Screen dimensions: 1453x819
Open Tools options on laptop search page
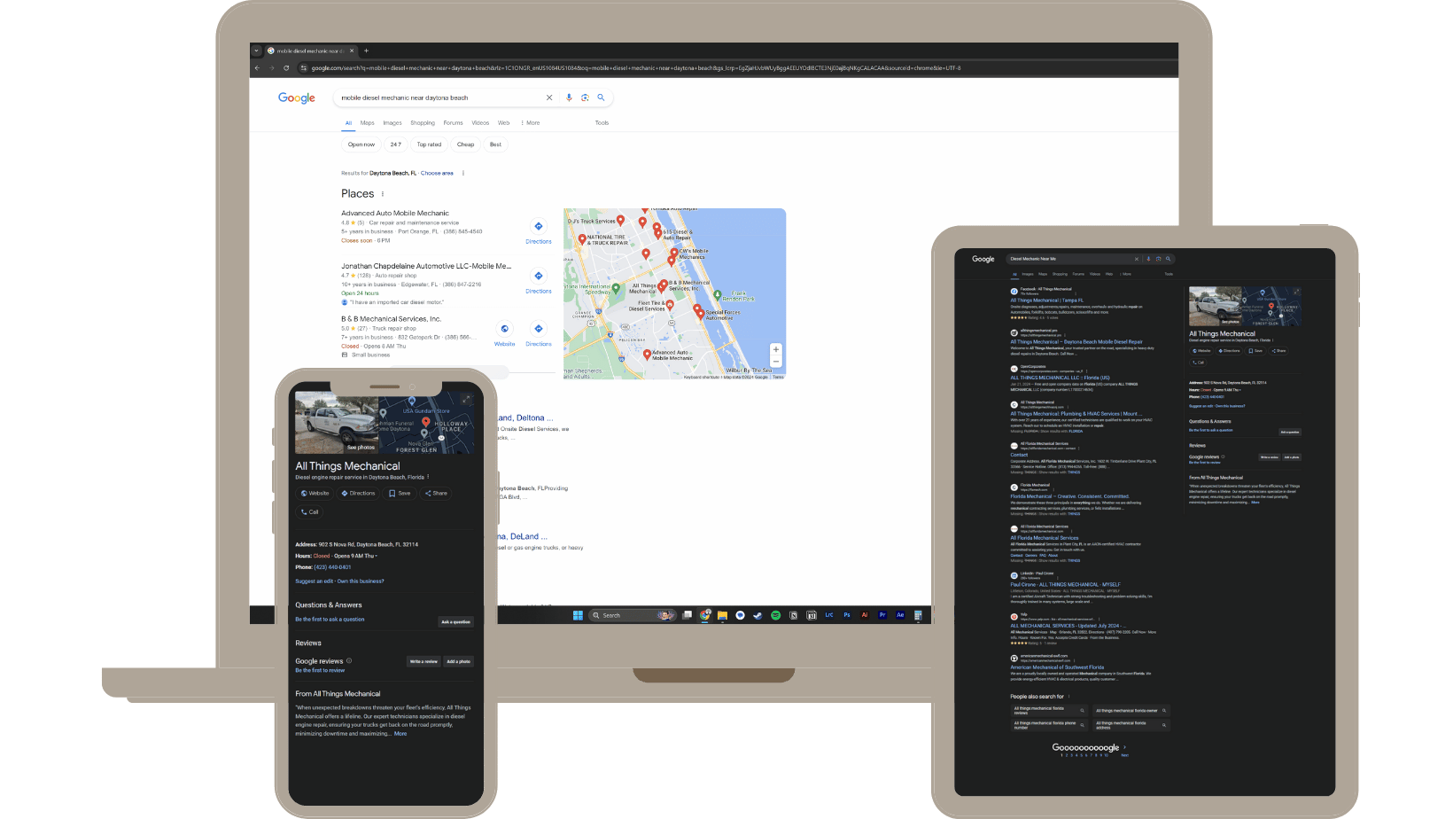[602, 123]
